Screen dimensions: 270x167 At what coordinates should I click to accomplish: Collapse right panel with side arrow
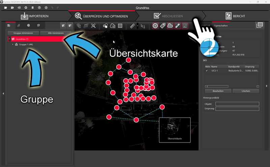[x=267, y=86]
